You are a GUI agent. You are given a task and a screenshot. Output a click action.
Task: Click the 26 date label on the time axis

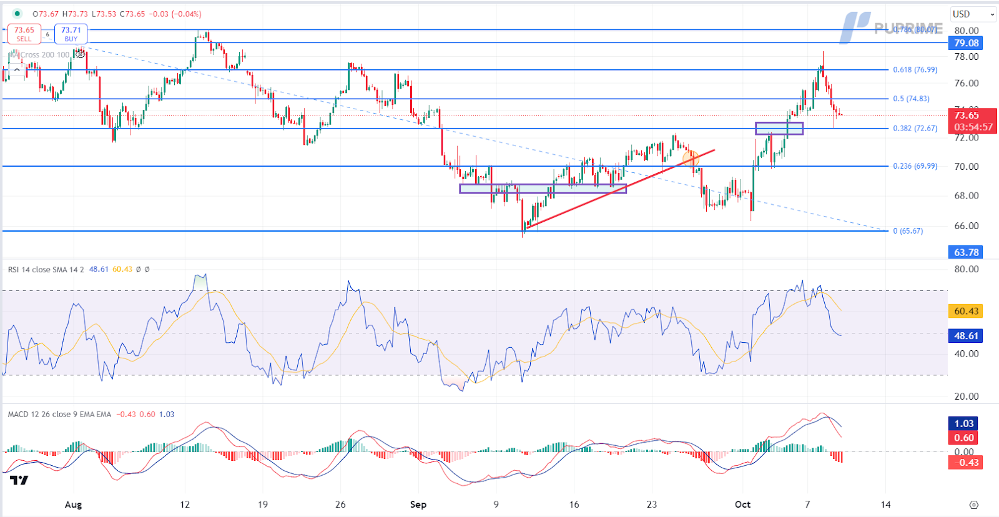tap(340, 505)
